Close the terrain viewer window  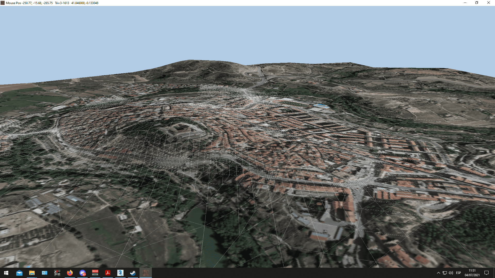[489, 3]
